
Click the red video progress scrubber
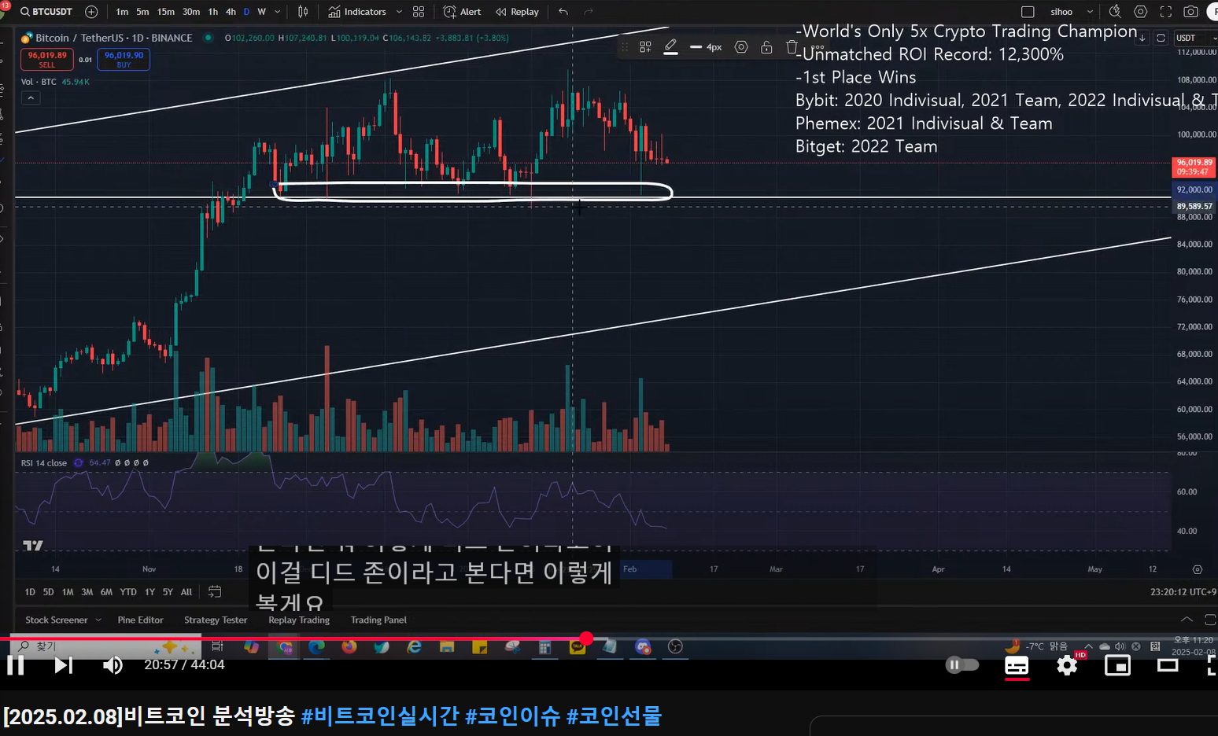[x=586, y=638]
